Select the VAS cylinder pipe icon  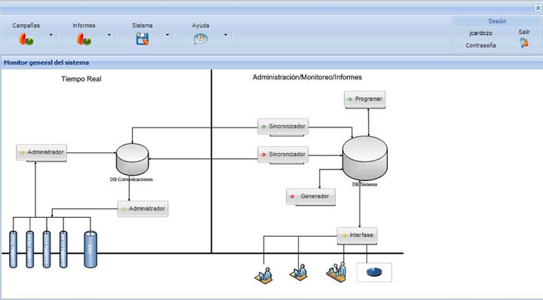click(x=90, y=249)
